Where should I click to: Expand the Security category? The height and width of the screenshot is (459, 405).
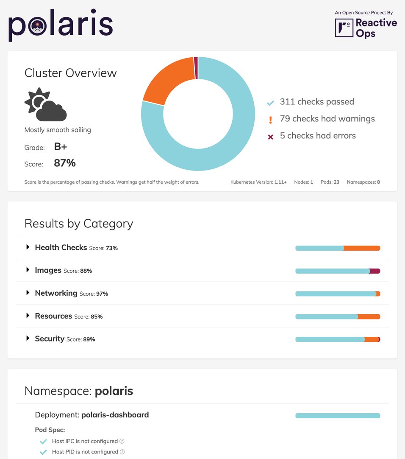point(28,338)
